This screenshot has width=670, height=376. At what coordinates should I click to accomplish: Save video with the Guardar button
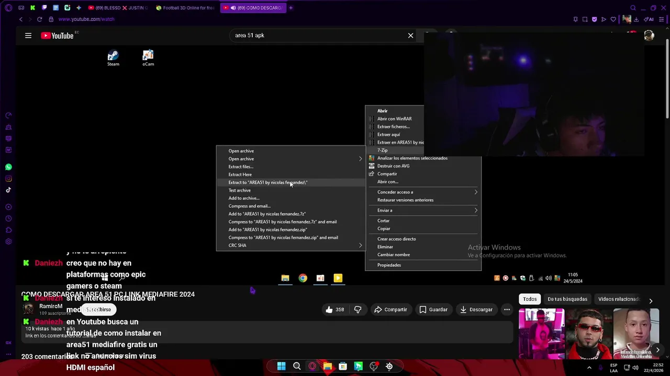[x=433, y=310]
